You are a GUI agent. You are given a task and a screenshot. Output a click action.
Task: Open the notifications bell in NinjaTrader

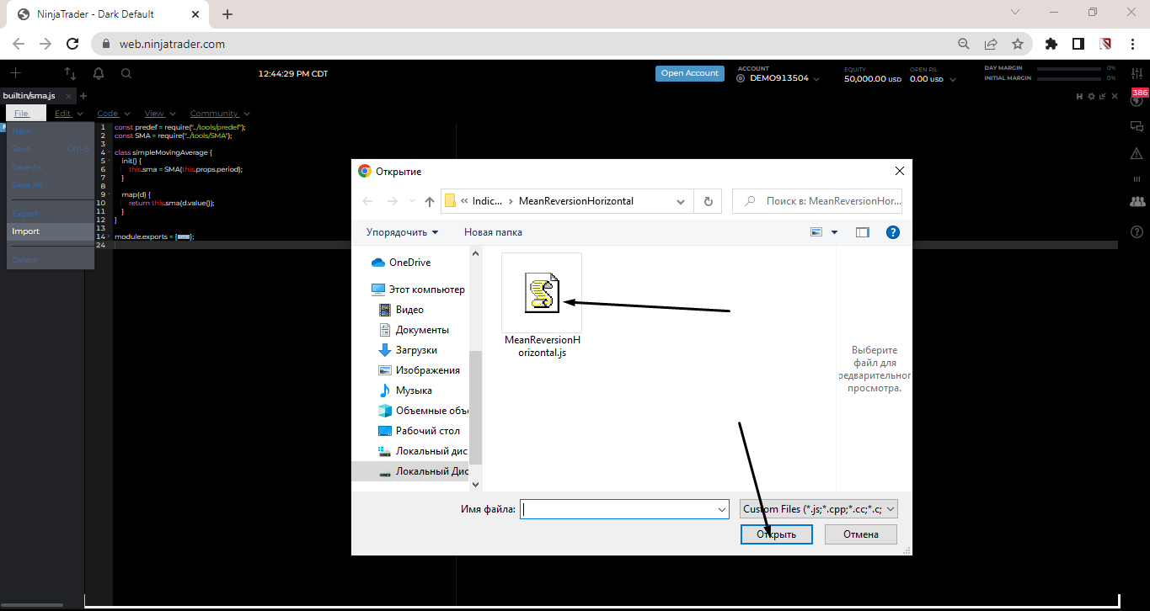coord(99,73)
